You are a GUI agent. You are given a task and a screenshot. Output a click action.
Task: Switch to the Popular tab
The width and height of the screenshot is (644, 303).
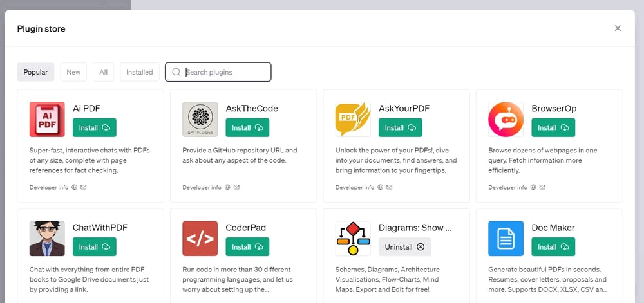coord(35,72)
